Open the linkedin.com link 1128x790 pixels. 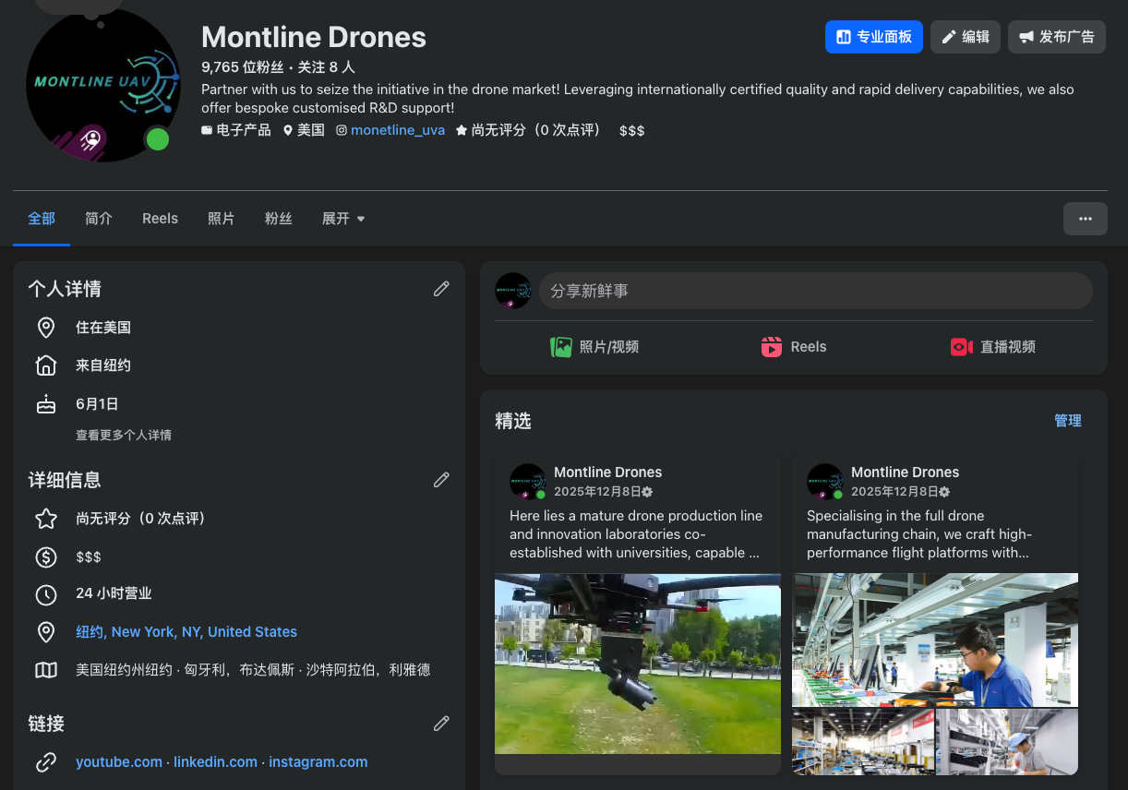216,762
